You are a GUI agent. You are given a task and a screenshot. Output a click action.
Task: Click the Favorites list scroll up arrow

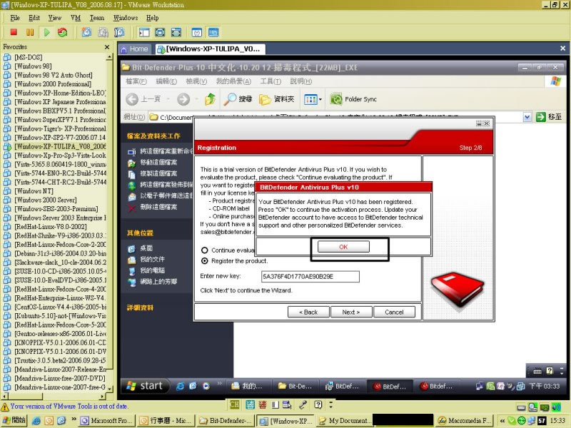(109, 57)
